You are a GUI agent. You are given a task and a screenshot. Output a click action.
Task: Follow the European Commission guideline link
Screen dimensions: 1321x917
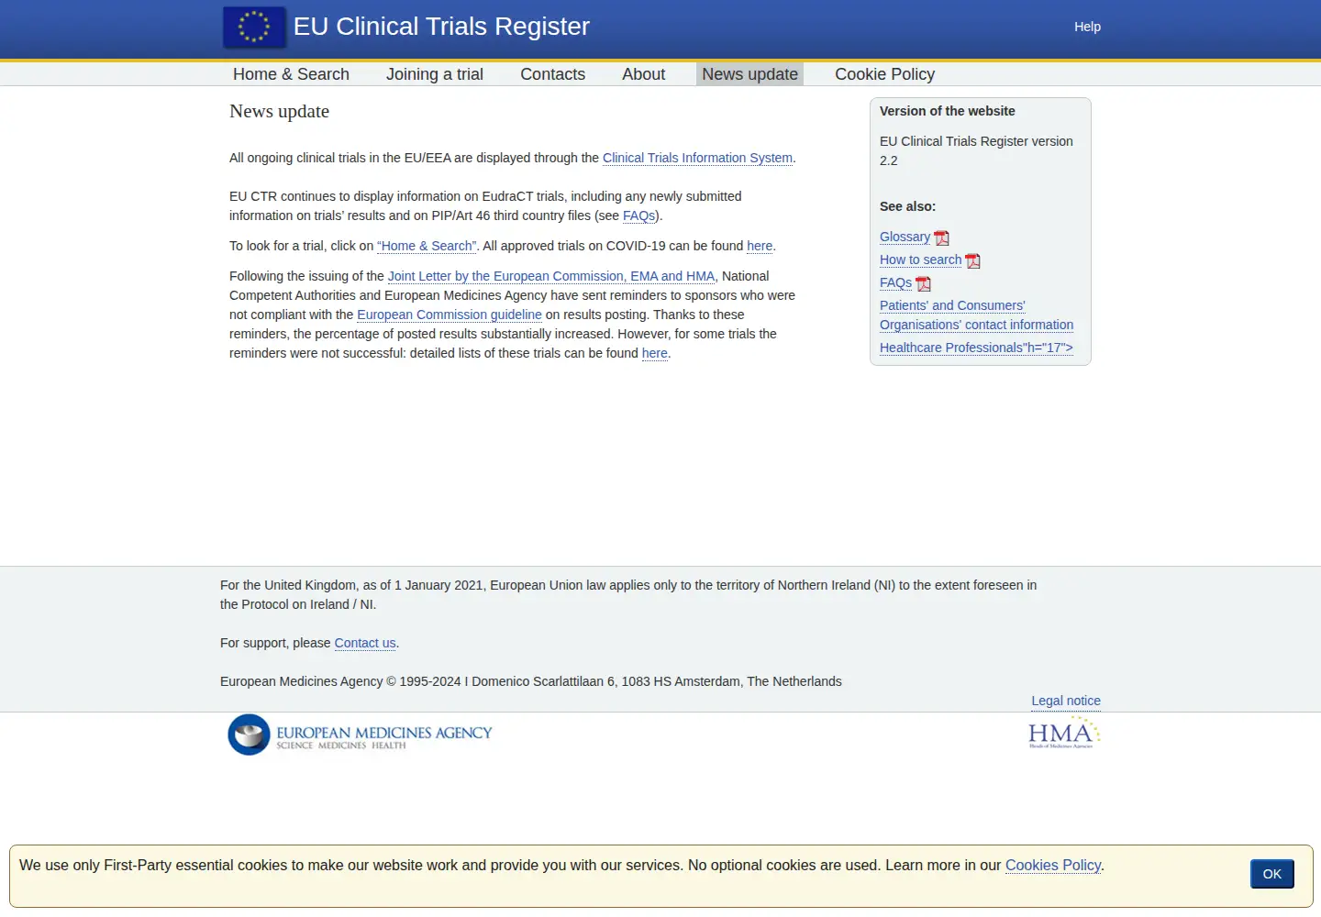tap(450, 315)
